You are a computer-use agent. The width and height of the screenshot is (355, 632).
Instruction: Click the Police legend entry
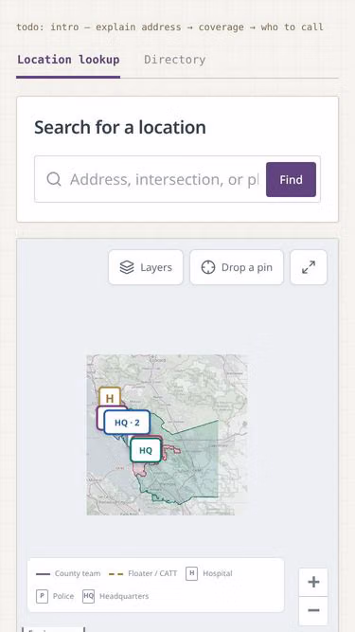click(x=55, y=596)
